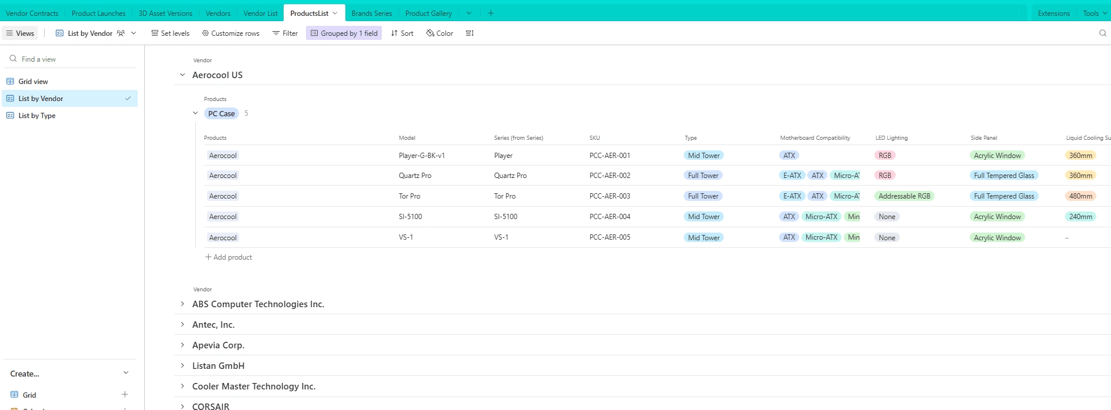Expand CORSAIR vendor group

[x=182, y=406]
